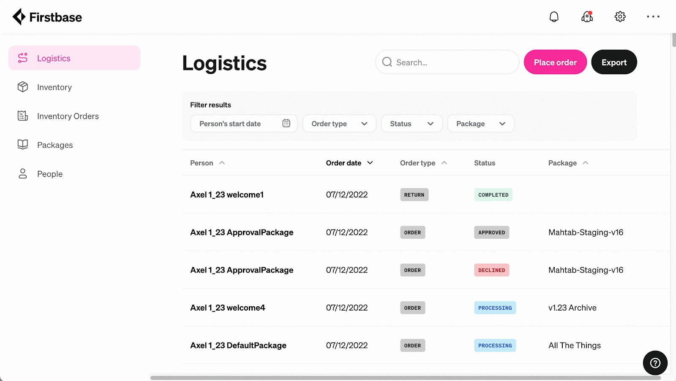Click the Logistics route icon in sidebar
The height and width of the screenshot is (381, 676).
[x=23, y=58]
